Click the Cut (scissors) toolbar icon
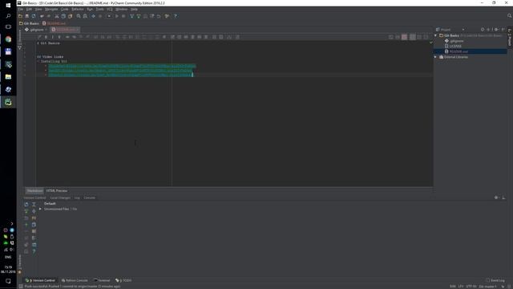The image size is (513, 289). pos(57,16)
